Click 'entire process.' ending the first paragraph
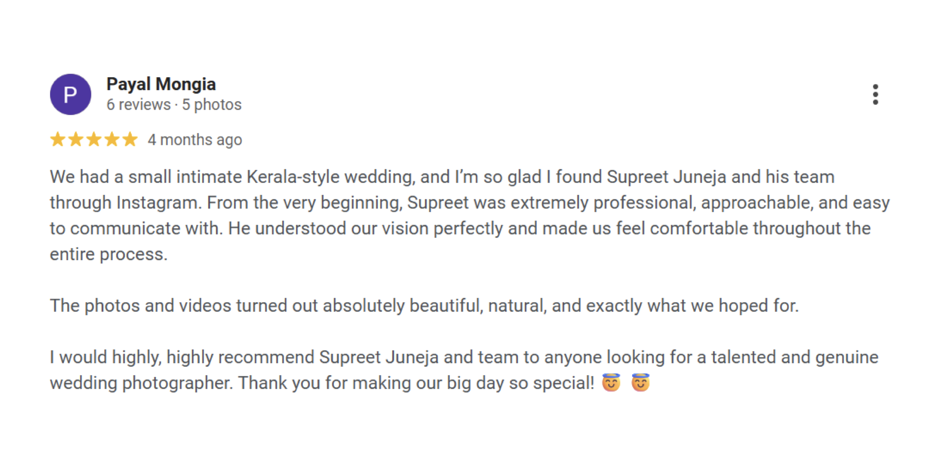The width and height of the screenshot is (943, 468). [109, 254]
